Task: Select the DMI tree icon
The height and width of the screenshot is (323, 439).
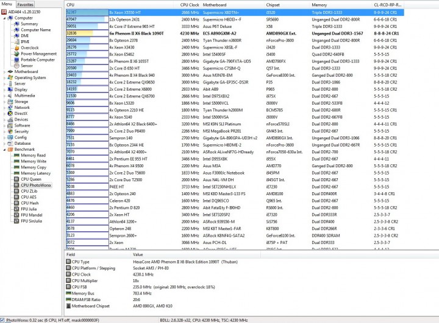Action: pos(16,35)
